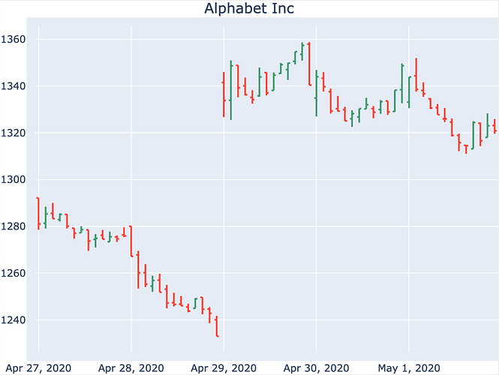Click the Apr 30, 2020 x-axis label
Viewport: 499px width, 375px height.
click(x=316, y=367)
